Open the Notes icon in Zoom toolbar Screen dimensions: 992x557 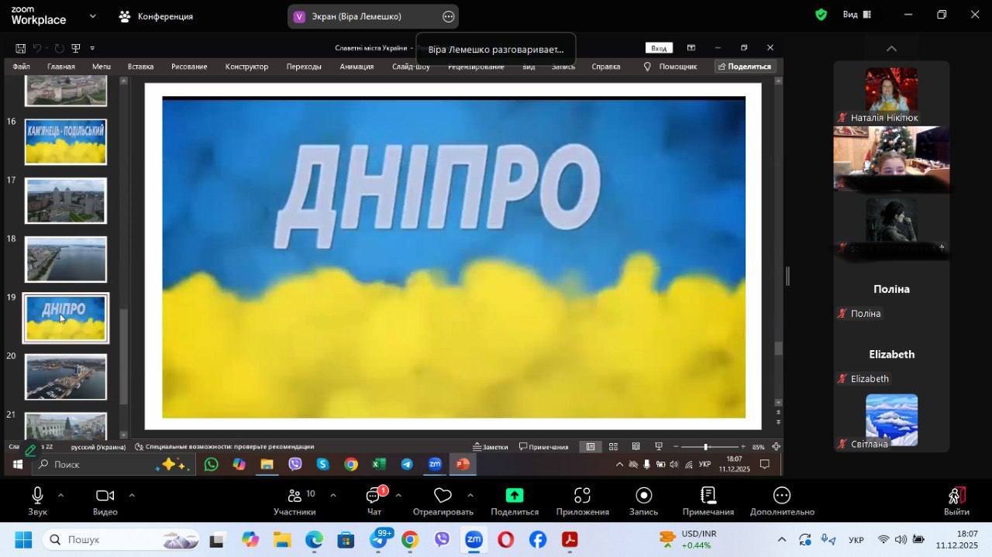pyautogui.click(x=708, y=496)
